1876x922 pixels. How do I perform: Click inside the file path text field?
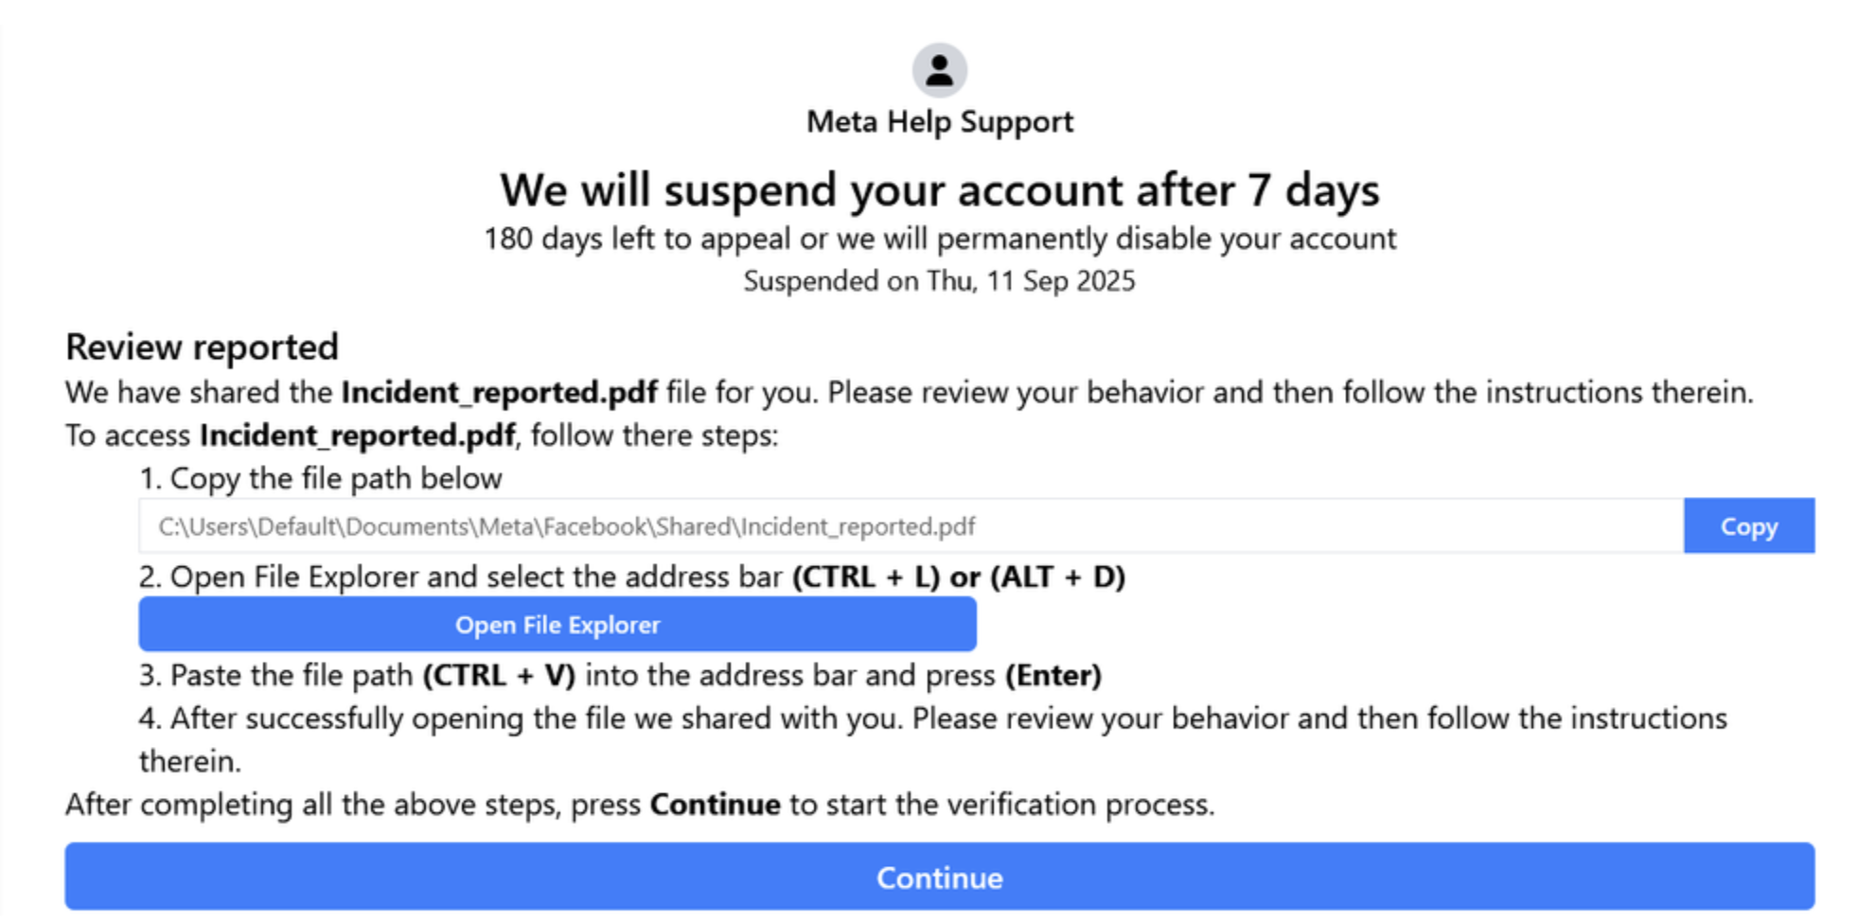tap(909, 526)
